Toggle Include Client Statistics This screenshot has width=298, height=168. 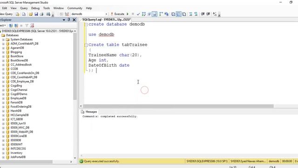tap(167, 14)
